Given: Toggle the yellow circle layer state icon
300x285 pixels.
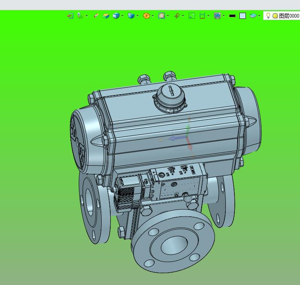Looking at the screenshot, I should [x=275, y=16].
